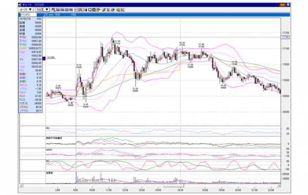Click the MACD sub-chart panel label
This screenshot has width=308, height=195.
[49, 150]
